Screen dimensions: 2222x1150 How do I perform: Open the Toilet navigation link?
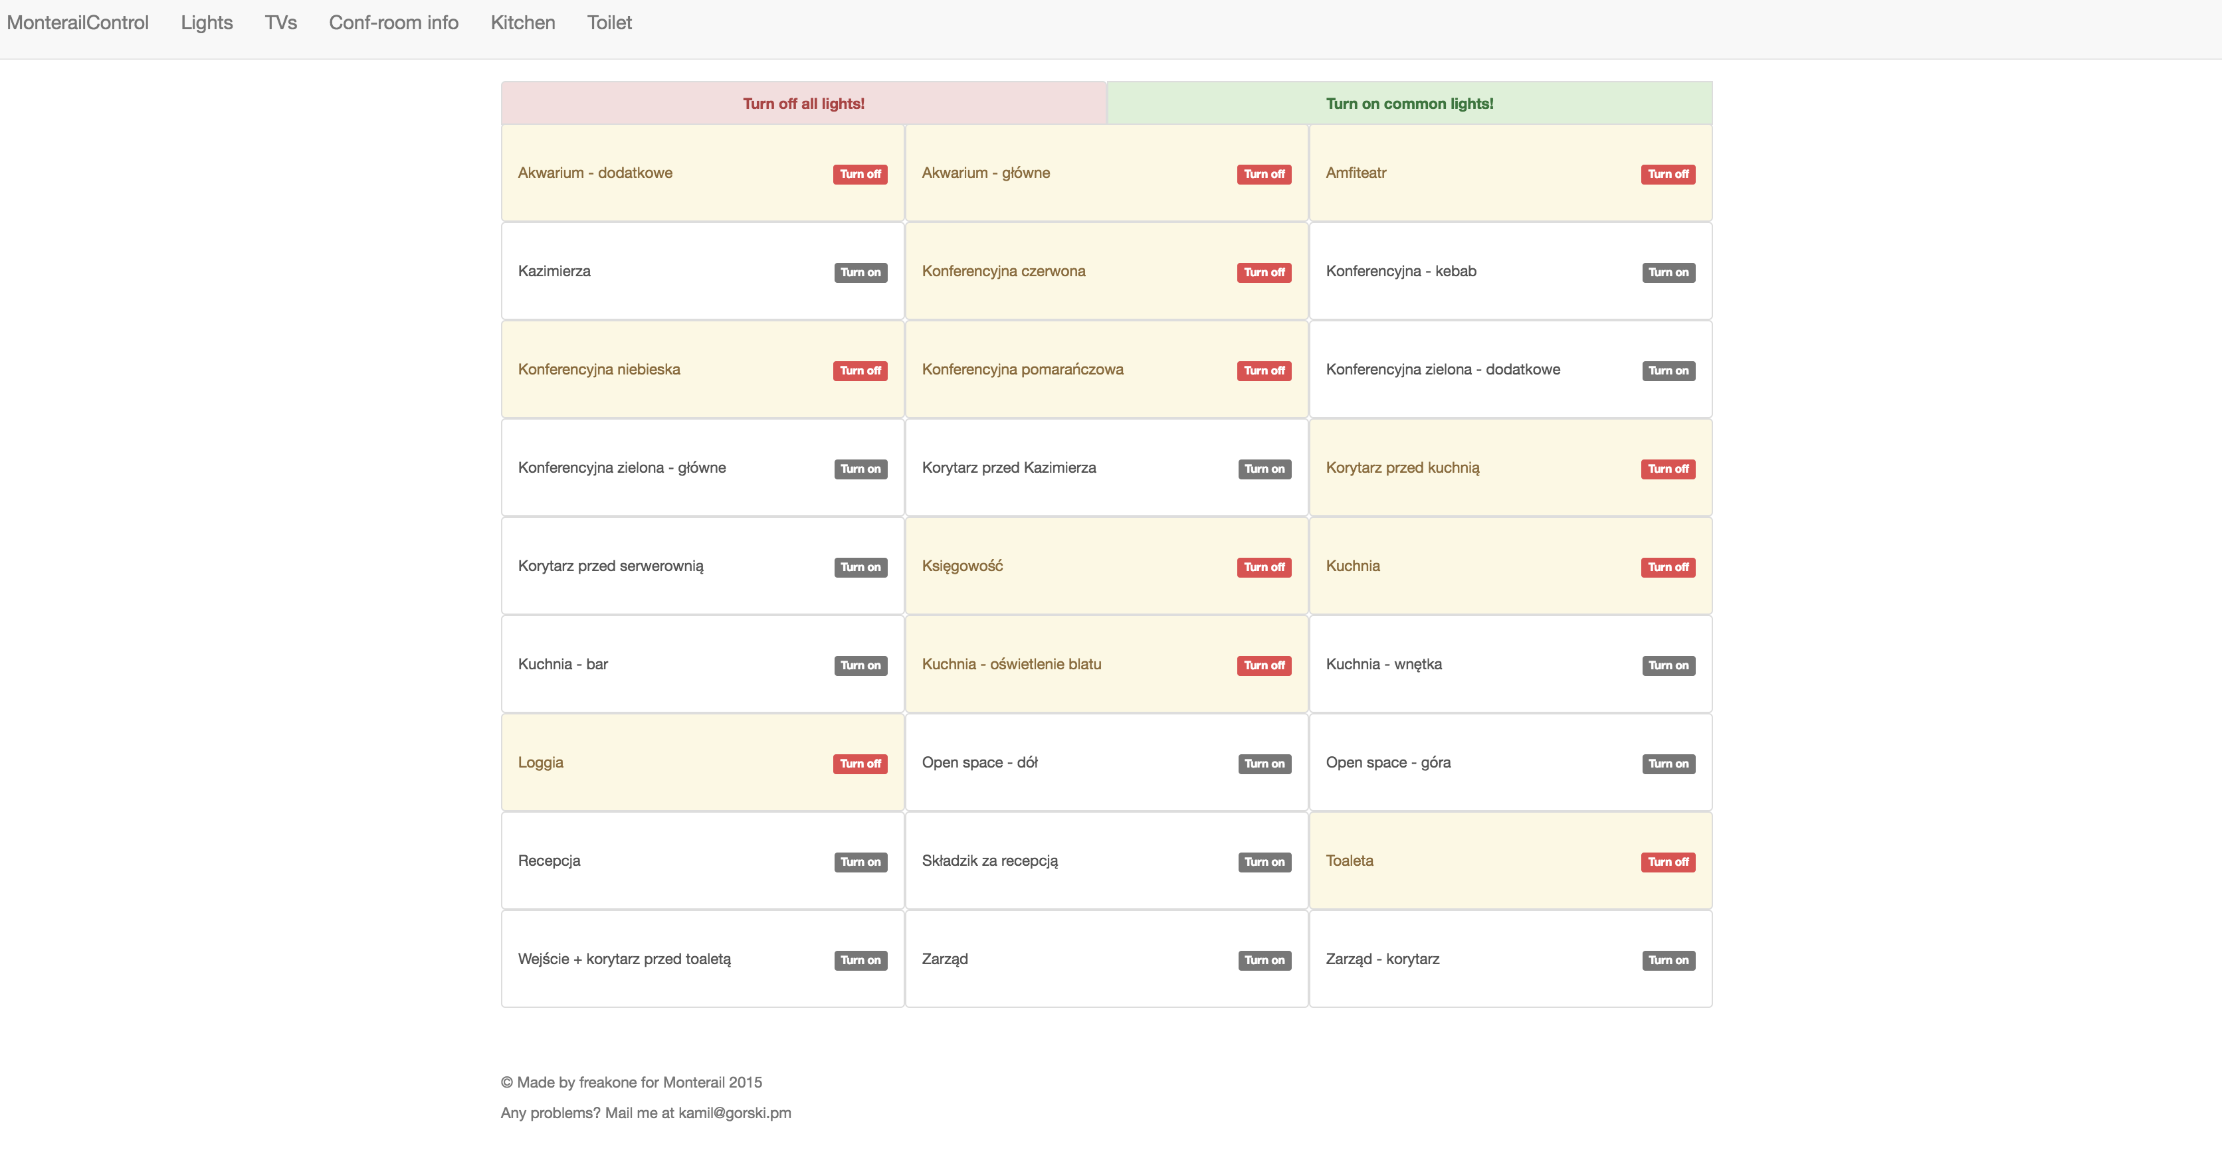tap(609, 23)
